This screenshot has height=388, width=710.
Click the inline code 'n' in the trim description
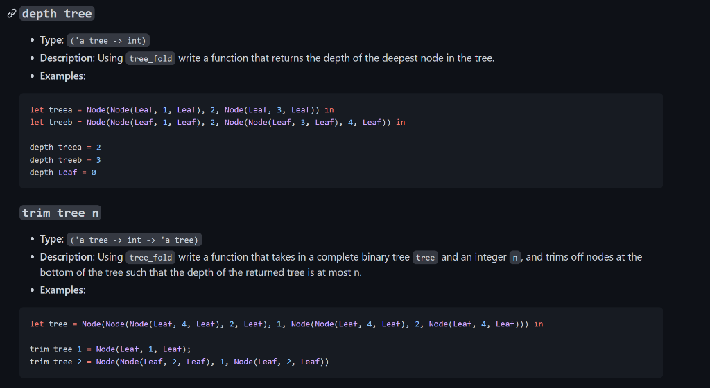tap(515, 257)
